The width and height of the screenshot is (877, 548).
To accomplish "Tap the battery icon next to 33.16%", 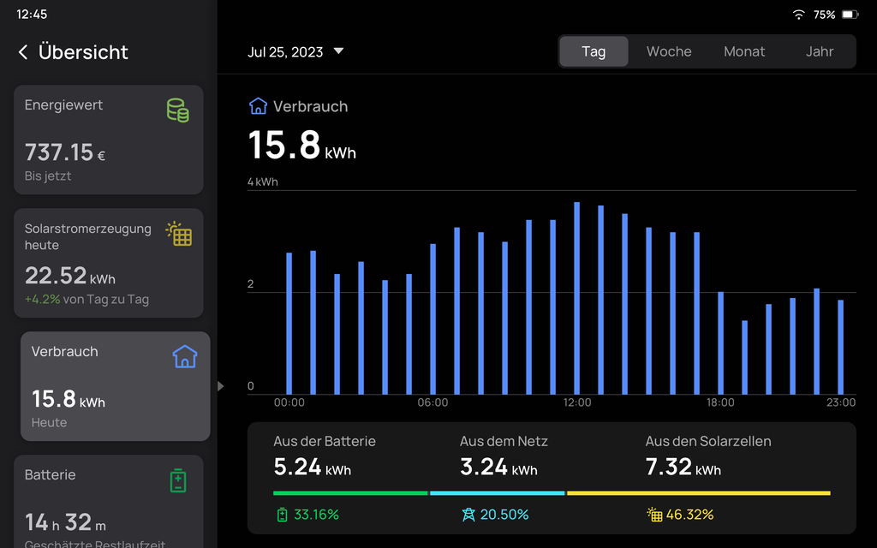I will point(282,515).
